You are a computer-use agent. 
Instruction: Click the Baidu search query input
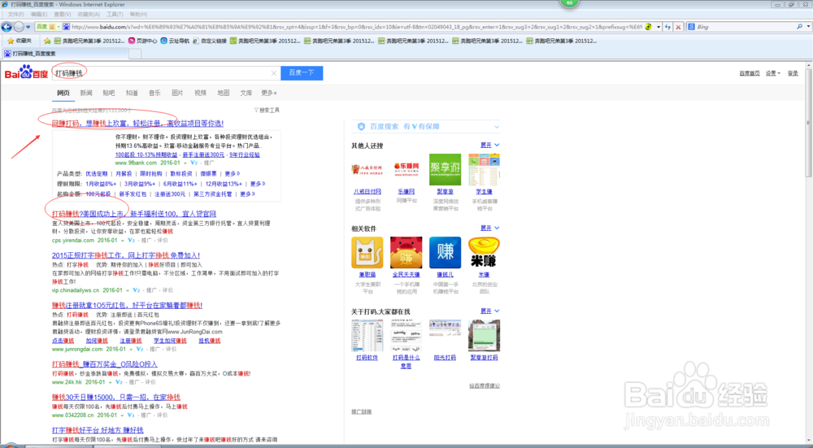tap(161, 73)
